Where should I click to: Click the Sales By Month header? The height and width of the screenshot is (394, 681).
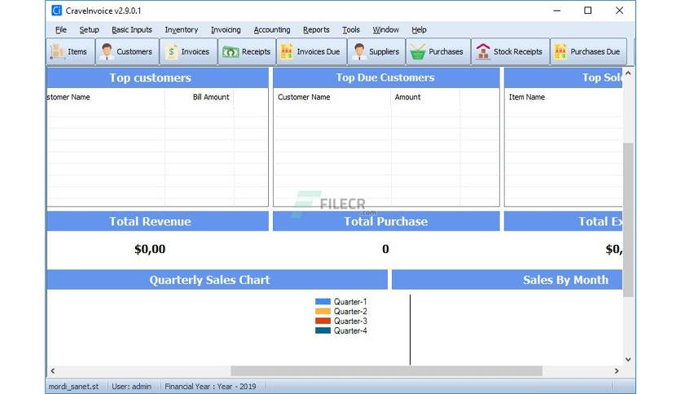[x=507, y=280]
